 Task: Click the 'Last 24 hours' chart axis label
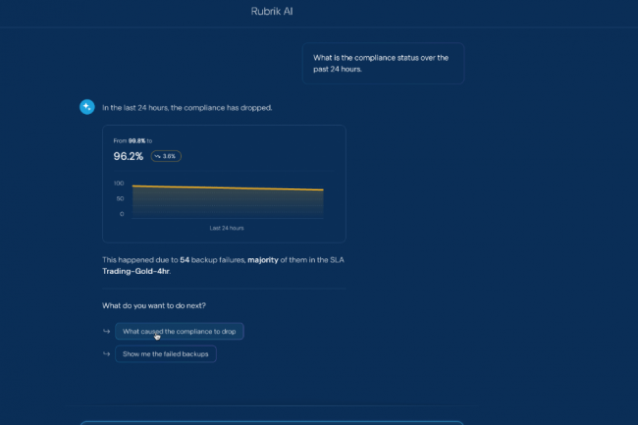click(x=227, y=228)
